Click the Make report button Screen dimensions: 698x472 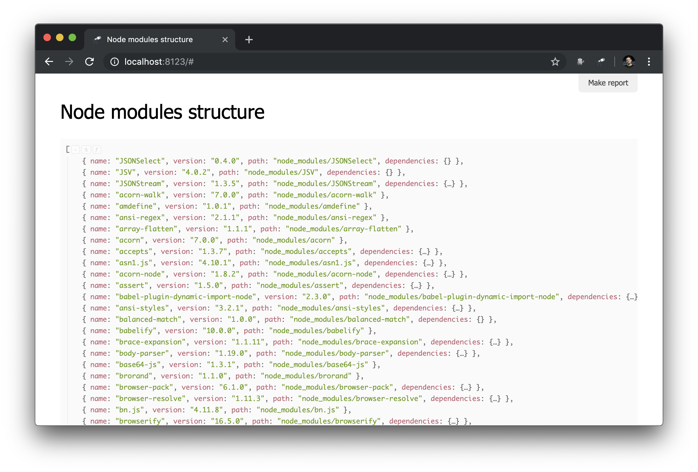click(608, 83)
